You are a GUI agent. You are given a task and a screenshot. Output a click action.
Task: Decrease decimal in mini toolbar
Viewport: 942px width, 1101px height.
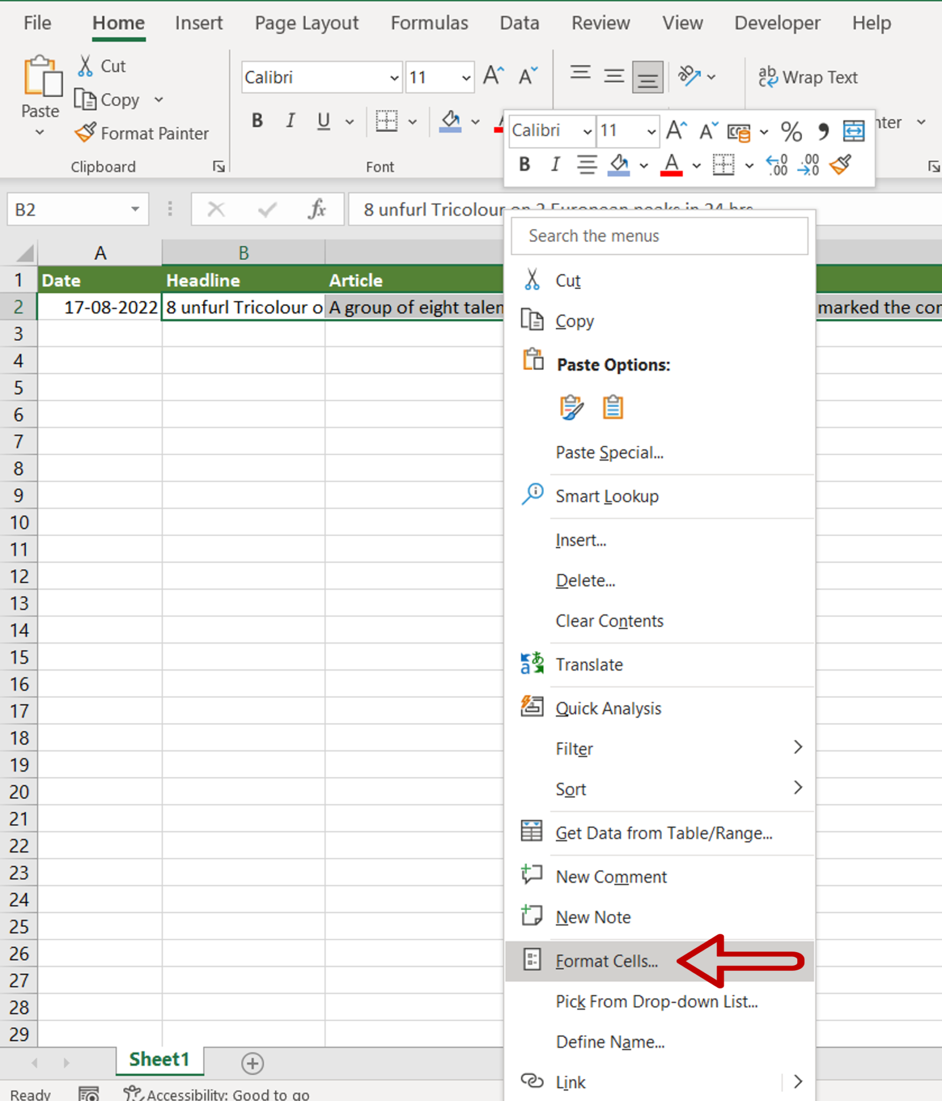809,164
